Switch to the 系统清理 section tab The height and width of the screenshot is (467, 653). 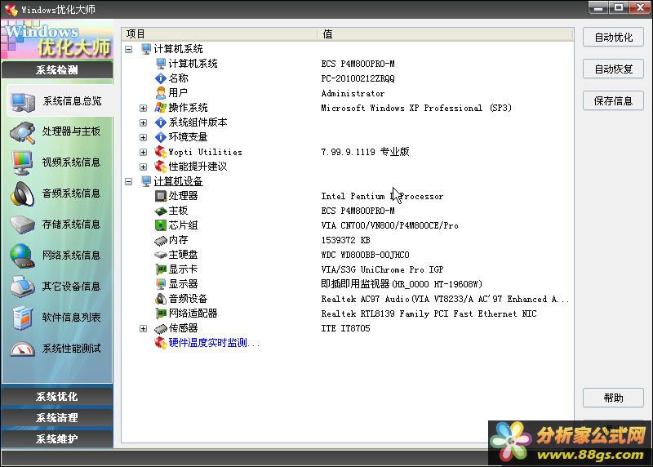57,417
